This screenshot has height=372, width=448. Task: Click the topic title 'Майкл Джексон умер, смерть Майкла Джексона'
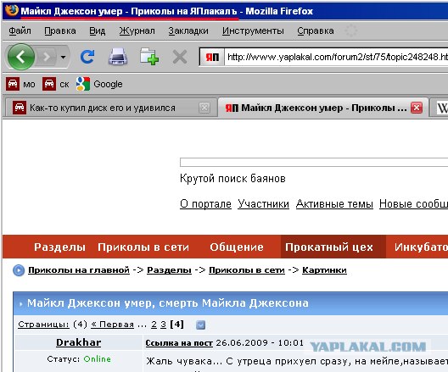click(168, 303)
